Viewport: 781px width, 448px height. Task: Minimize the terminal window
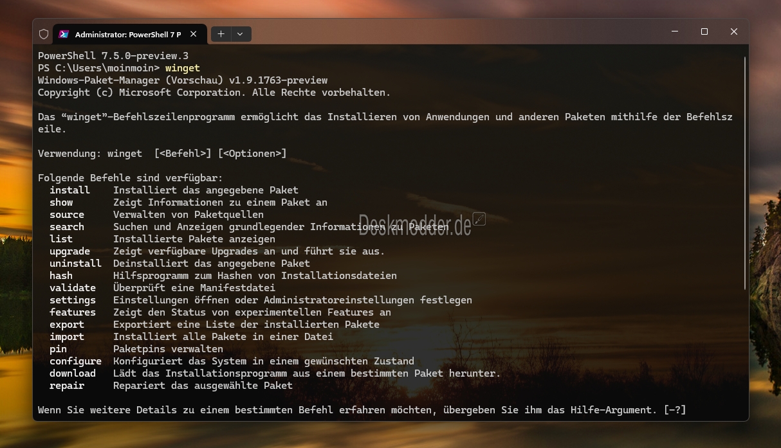point(675,31)
